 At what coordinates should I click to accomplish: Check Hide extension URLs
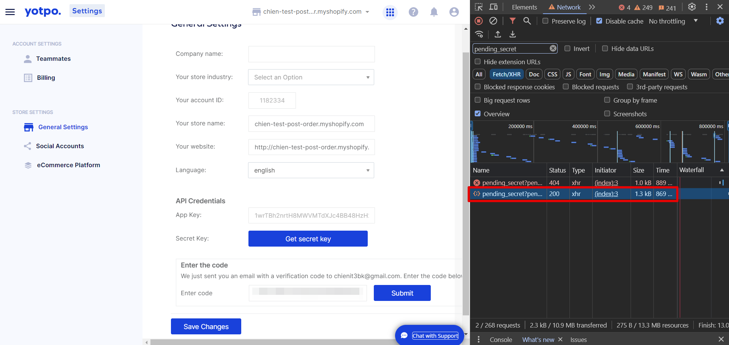coord(478,62)
